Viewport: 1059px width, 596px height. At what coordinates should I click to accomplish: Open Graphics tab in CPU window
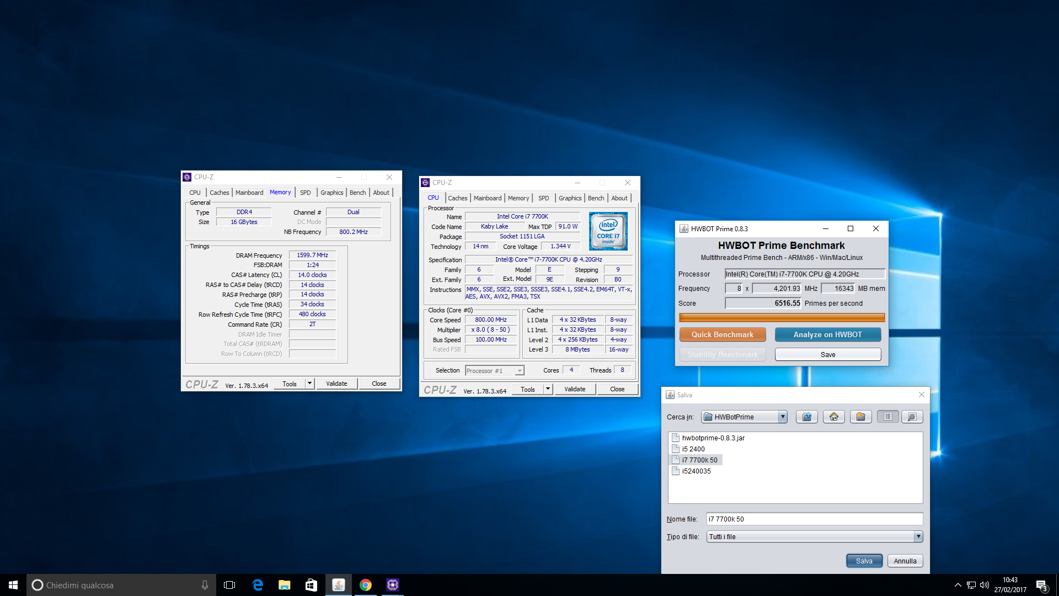point(570,198)
